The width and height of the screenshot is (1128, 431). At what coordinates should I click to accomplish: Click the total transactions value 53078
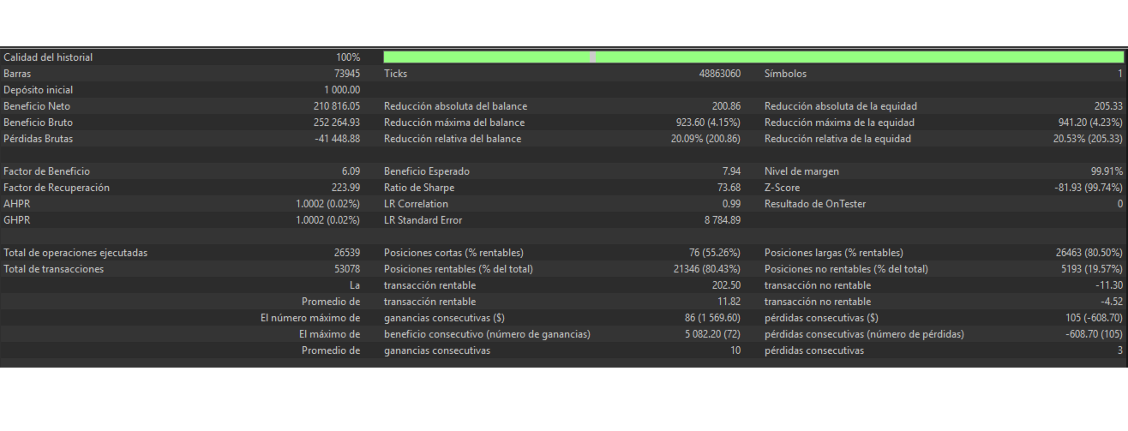click(347, 269)
